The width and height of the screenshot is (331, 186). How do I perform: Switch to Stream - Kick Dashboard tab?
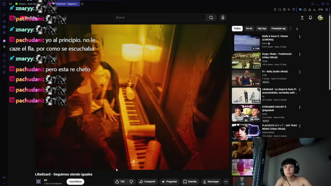tap(29, 4)
